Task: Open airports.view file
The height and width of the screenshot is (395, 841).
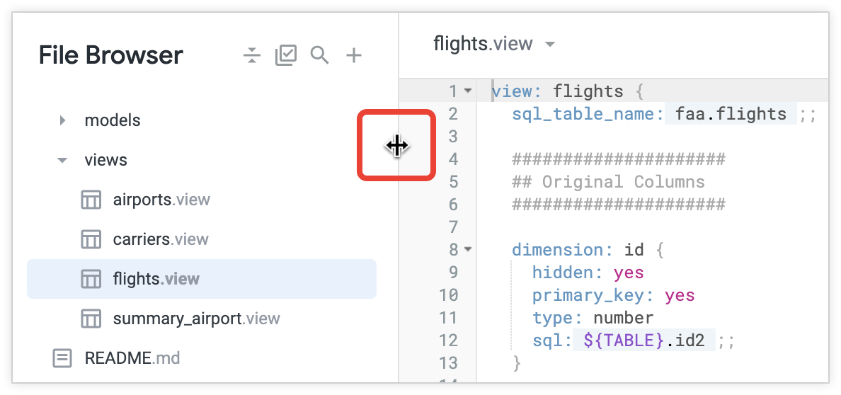Action: tap(161, 200)
